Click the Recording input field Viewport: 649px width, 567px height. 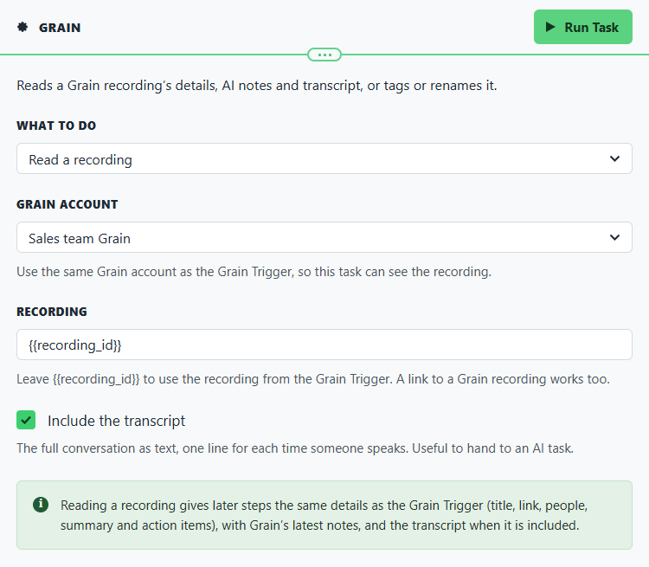point(324,345)
